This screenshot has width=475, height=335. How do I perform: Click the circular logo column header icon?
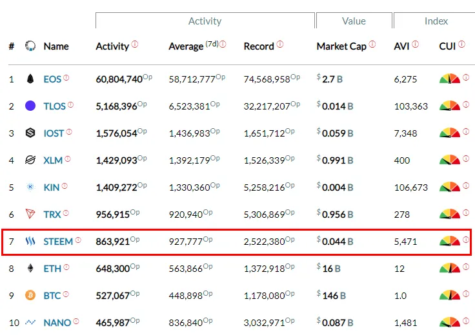click(x=30, y=46)
